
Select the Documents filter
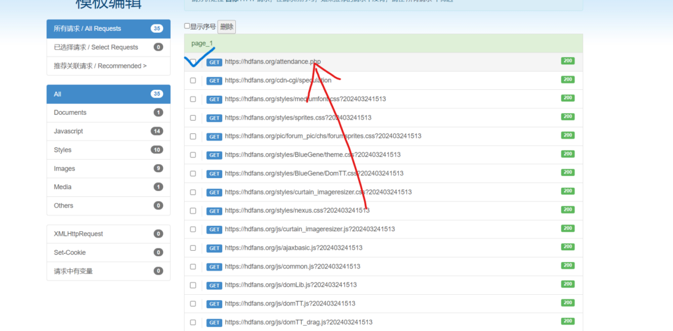tap(108, 112)
